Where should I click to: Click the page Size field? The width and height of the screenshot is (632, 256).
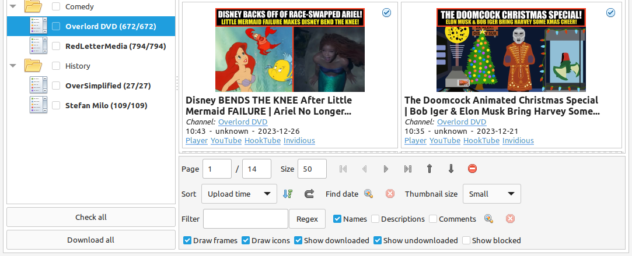coord(312,169)
